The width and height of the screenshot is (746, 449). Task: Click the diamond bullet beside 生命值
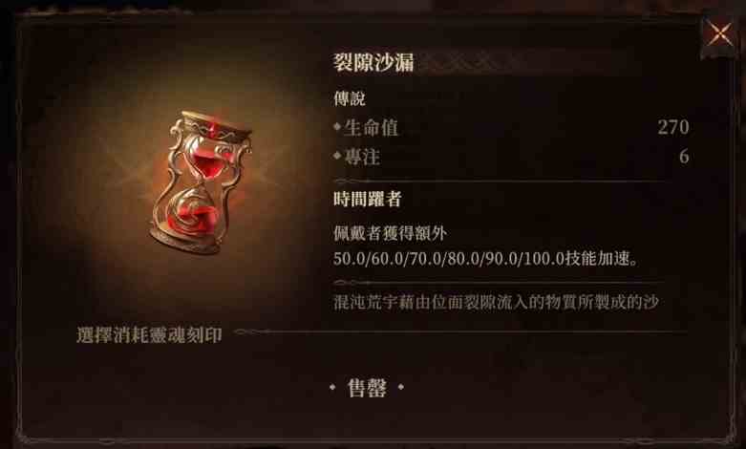pyautogui.click(x=337, y=126)
